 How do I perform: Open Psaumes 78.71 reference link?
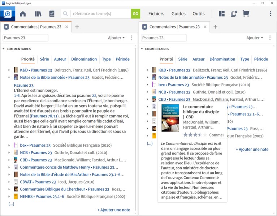(44, 116)
